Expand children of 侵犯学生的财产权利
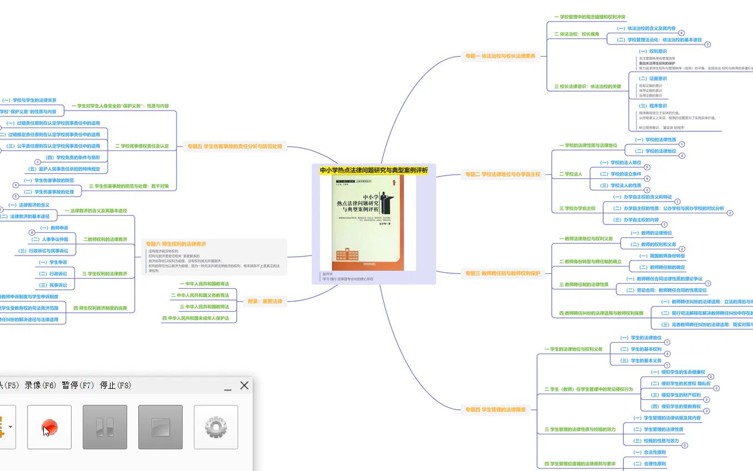 pos(706,399)
